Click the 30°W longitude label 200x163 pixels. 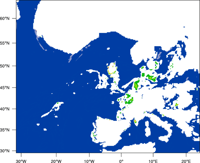click(x=21, y=161)
